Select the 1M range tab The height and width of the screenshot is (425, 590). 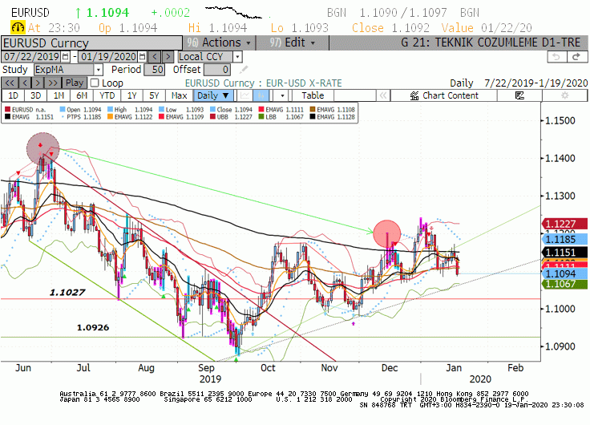pos(59,95)
